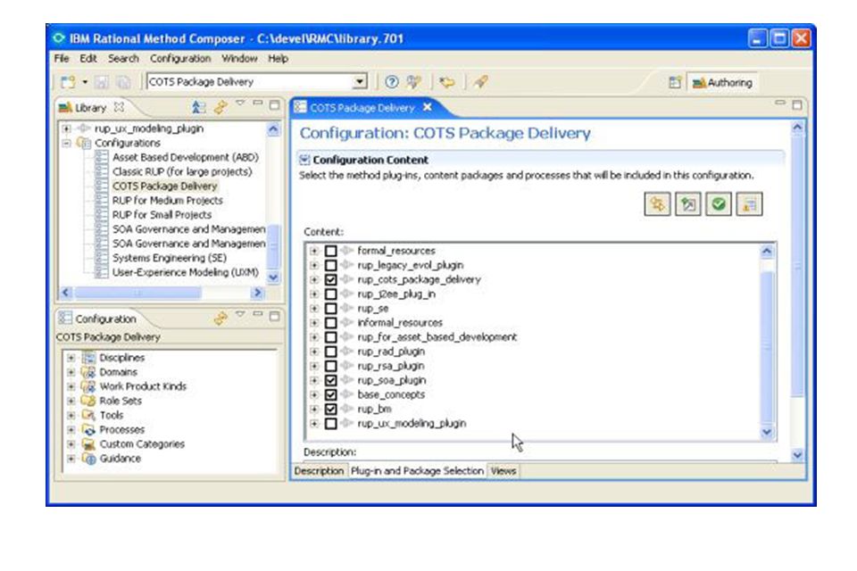Open the File menu
The width and height of the screenshot is (857, 571).
pyautogui.click(x=62, y=59)
